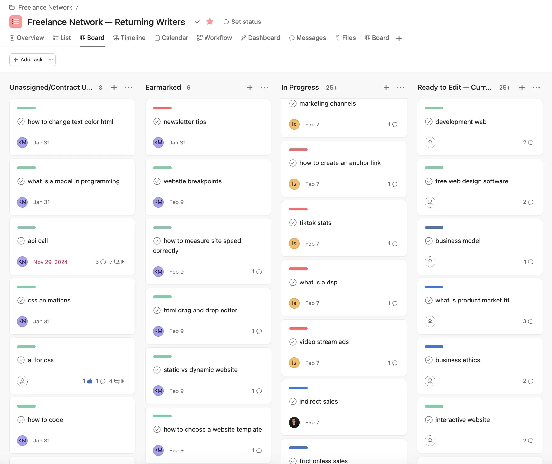Image resolution: width=552 pixels, height=464 pixels.
Task: Open comments on what is product market fit
Action: coord(528,321)
